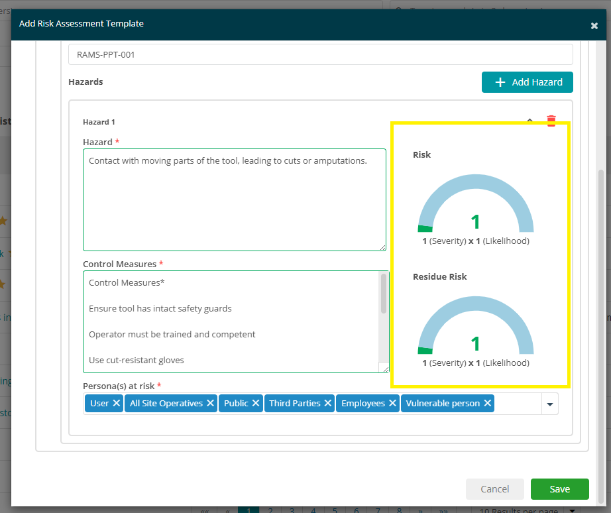
Task: Remove the Employees persona tag
Action: coord(392,403)
